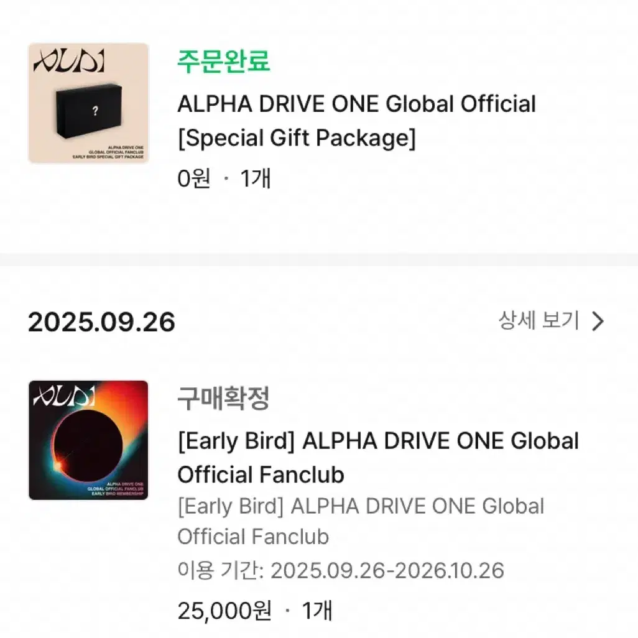Tap the fanclub subtitle description text
Image resolution: width=638 pixels, height=638 pixels.
(361, 521)
